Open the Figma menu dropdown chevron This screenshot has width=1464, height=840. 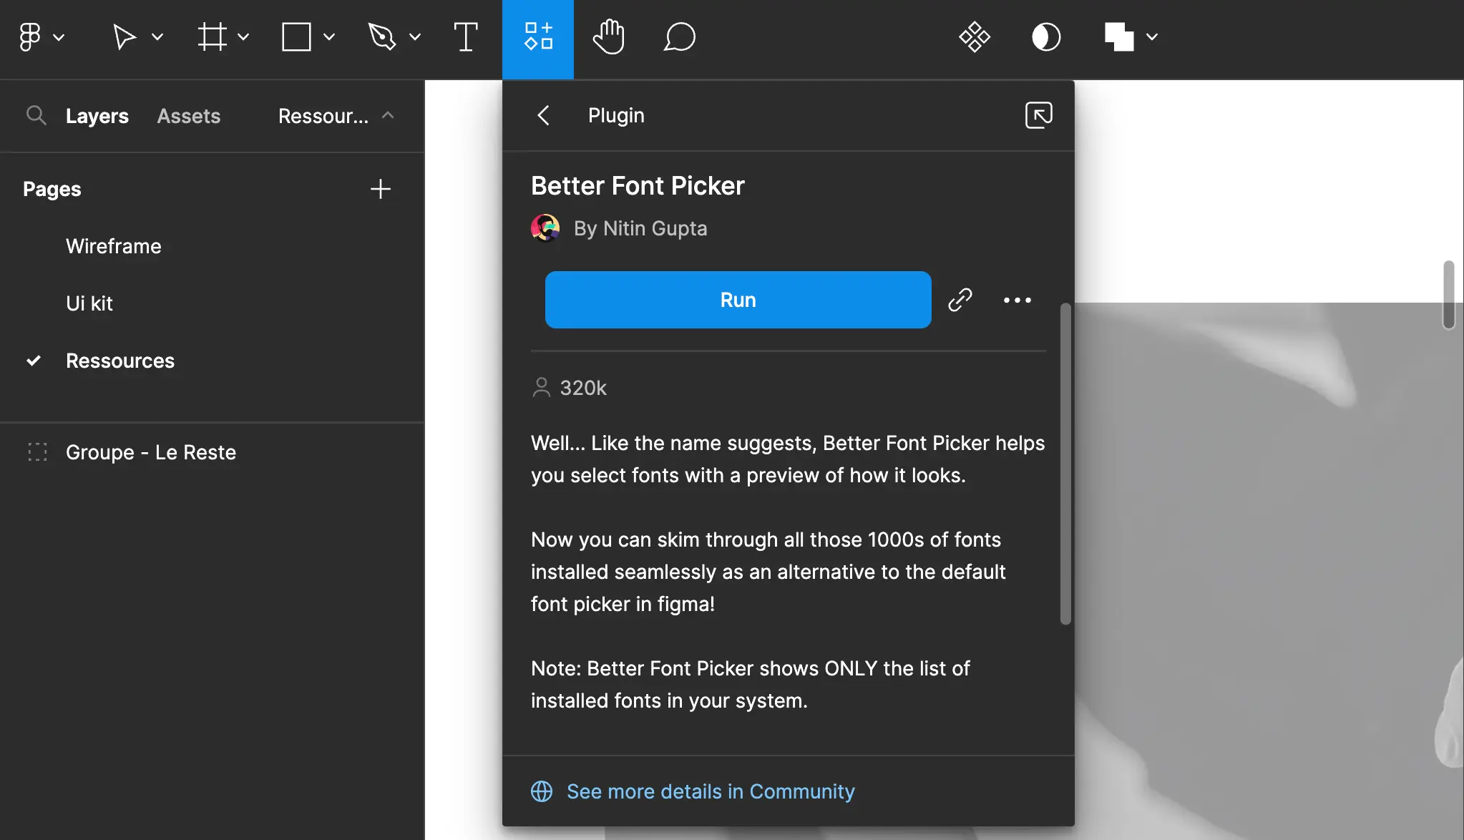pyautogui.click(x=59, y=37)
